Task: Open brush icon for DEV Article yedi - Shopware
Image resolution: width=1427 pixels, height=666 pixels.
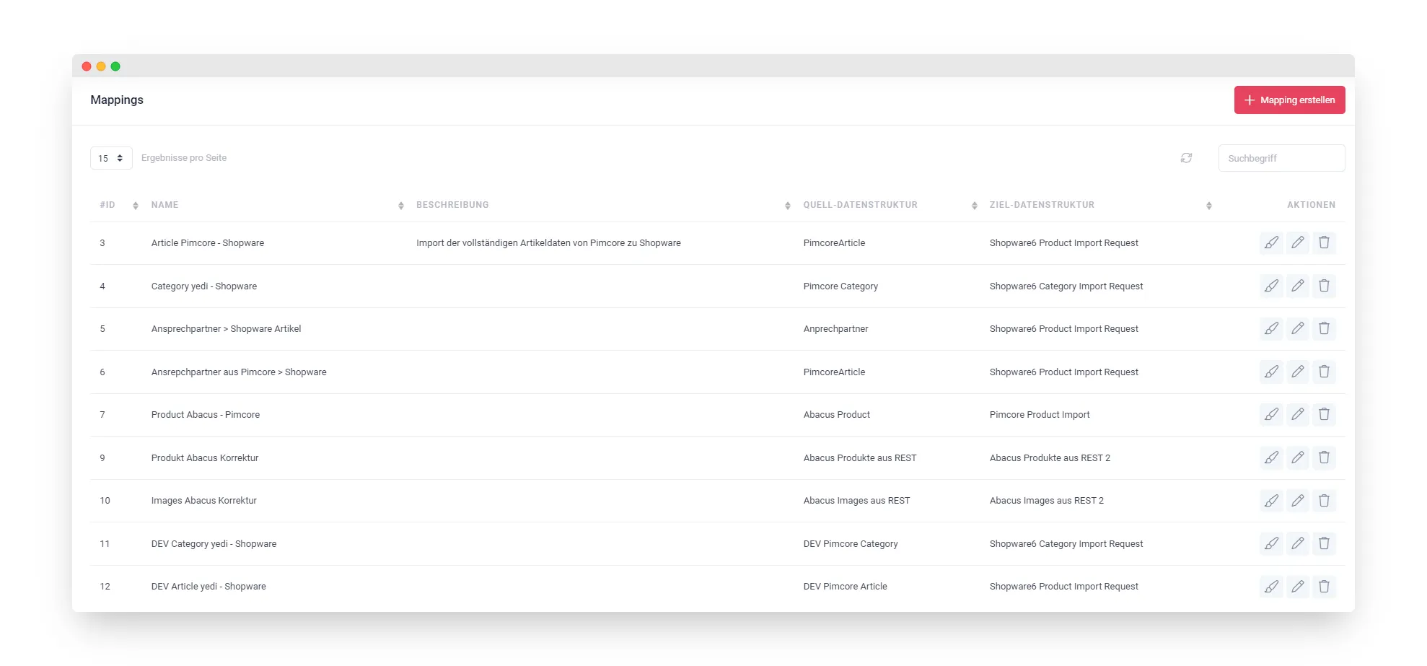Action: click(x=1271, y=587)
